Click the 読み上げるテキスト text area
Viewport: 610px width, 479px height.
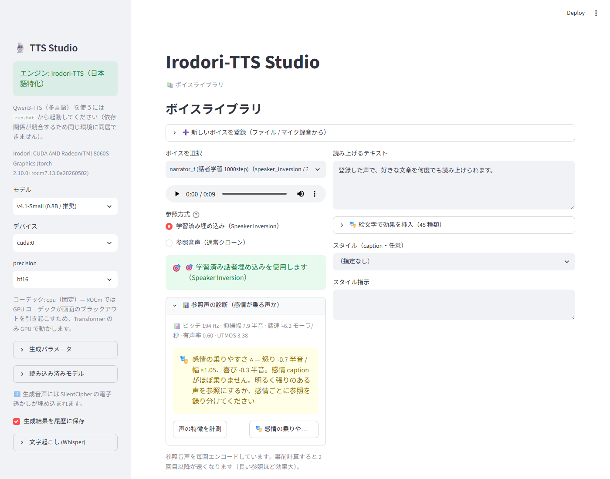tap(454, 185)
